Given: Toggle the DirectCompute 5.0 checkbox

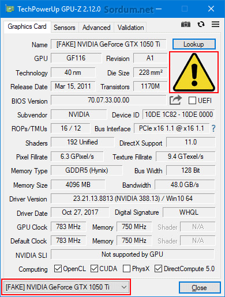Looking at the screenshot, I should (x=158, y=269).
